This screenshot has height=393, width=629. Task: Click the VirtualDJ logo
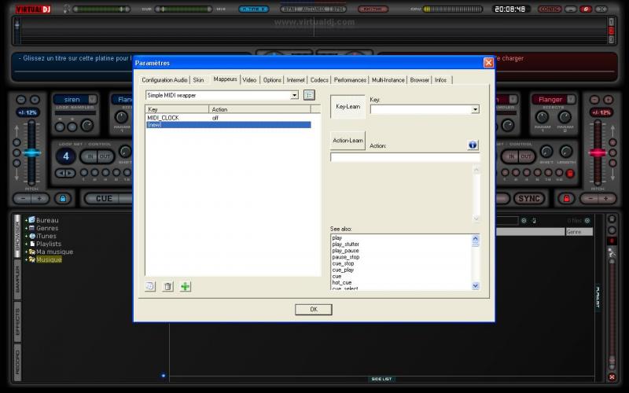33,9
